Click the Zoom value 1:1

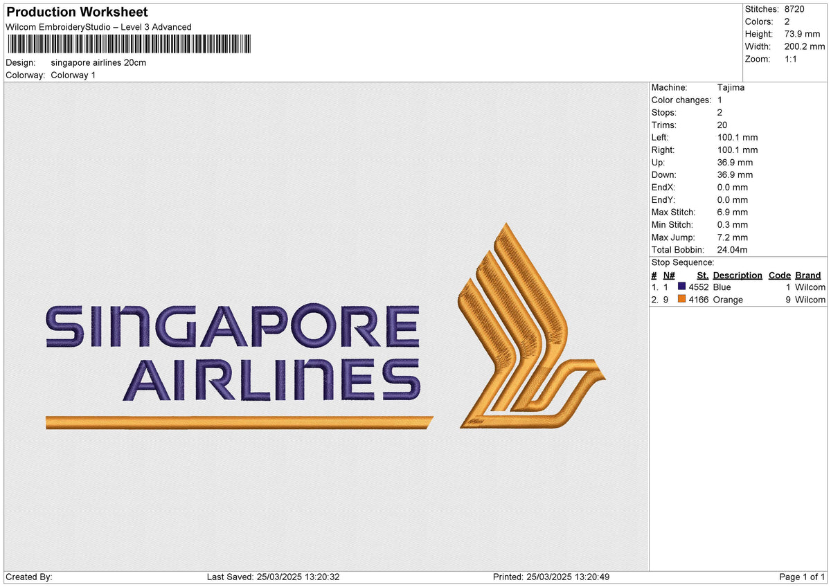[x=792, y=59]
